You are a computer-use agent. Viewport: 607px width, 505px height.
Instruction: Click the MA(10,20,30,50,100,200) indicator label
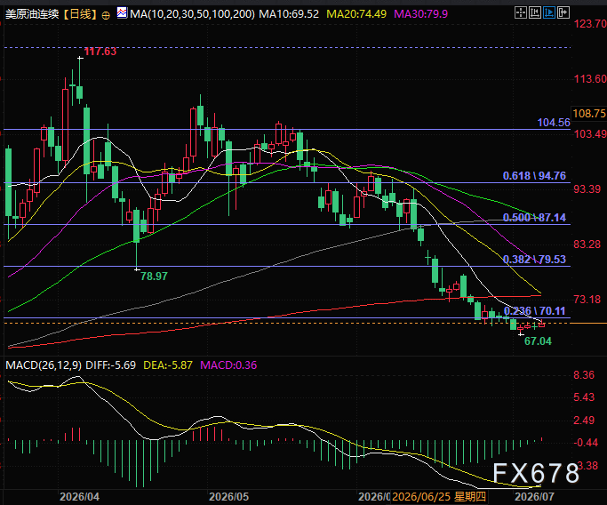(192, 14)
